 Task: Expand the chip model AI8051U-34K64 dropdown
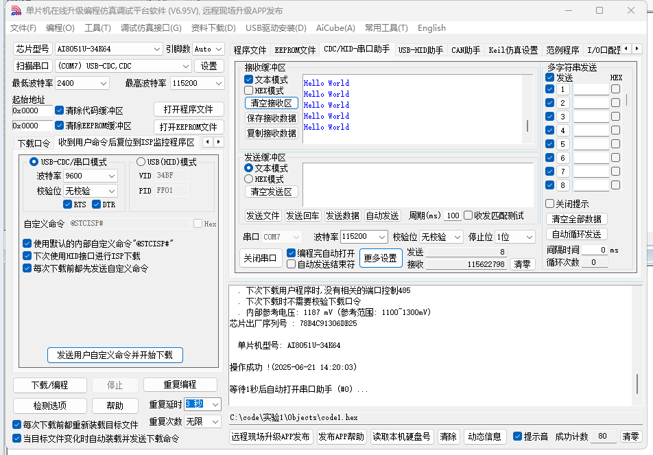click(156, 49)
